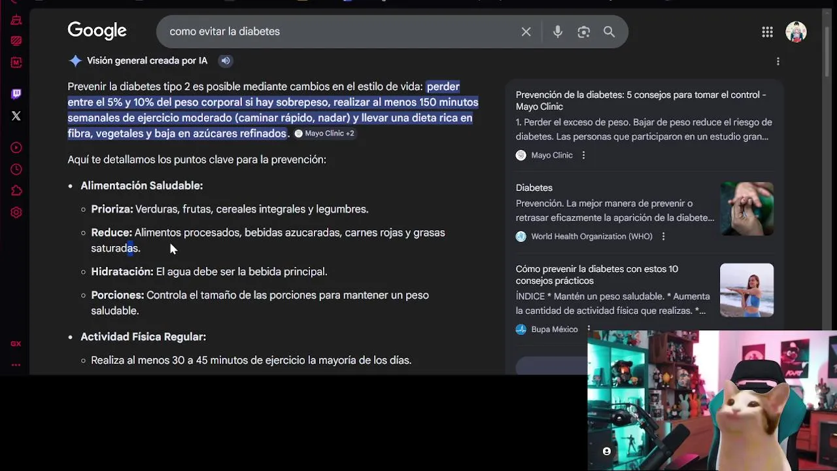Click the World Health Organization (WHO) source label
This screenshot has height=471, width=837.
pyautogui.click(x=592, y=236)
